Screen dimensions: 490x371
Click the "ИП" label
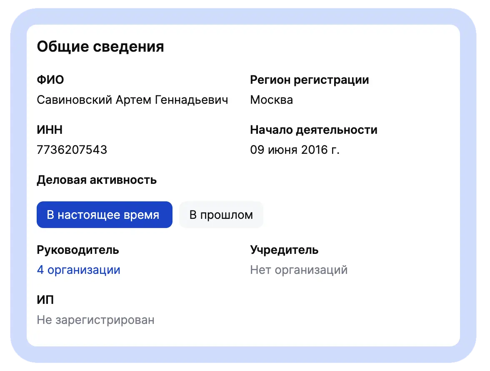[45, 300]
